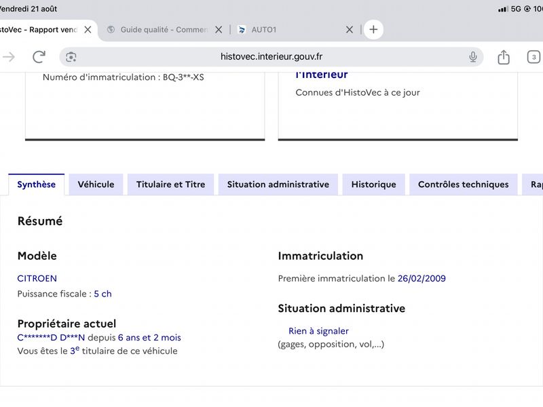Open the reader/page settings icon in address bar
Screen dimensions: 543x407
[71, 57]
